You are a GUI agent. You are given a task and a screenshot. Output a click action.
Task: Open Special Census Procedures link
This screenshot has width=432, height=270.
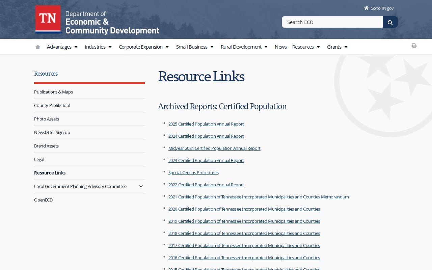click(x=193, y=172)
